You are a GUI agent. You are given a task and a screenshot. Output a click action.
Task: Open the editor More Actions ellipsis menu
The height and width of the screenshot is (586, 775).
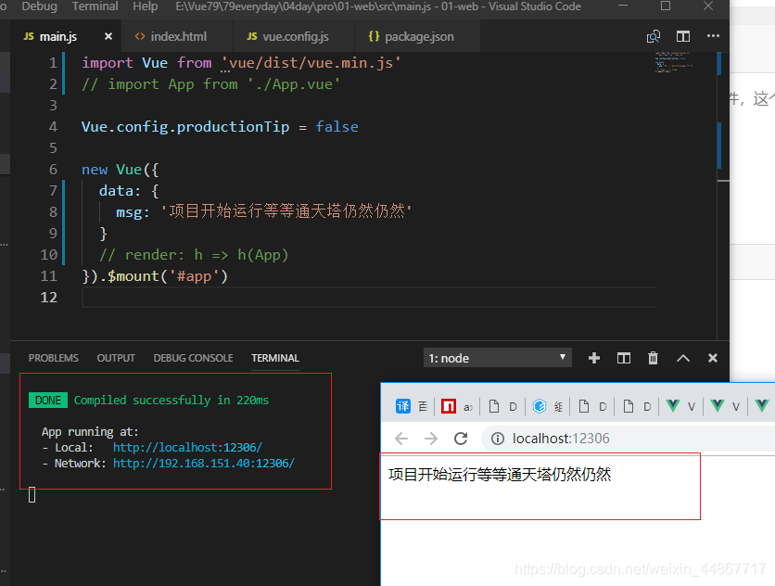tap(713, 35)
